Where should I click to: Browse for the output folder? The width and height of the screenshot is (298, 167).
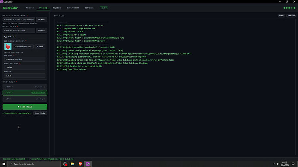pos(41,31)
